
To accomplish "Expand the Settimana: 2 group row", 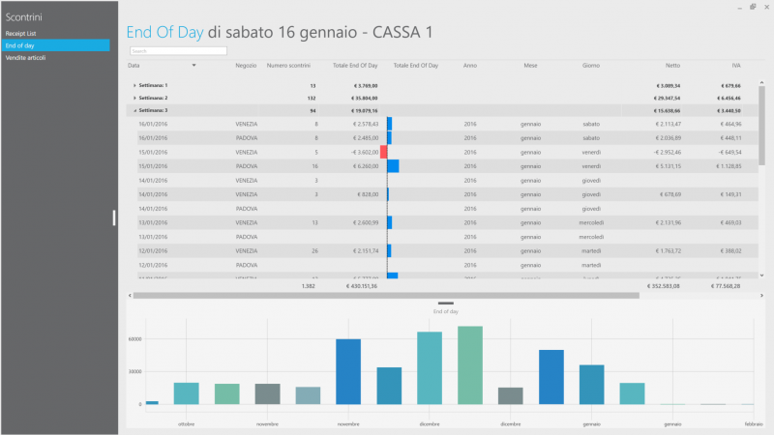I will click(134, 99).
